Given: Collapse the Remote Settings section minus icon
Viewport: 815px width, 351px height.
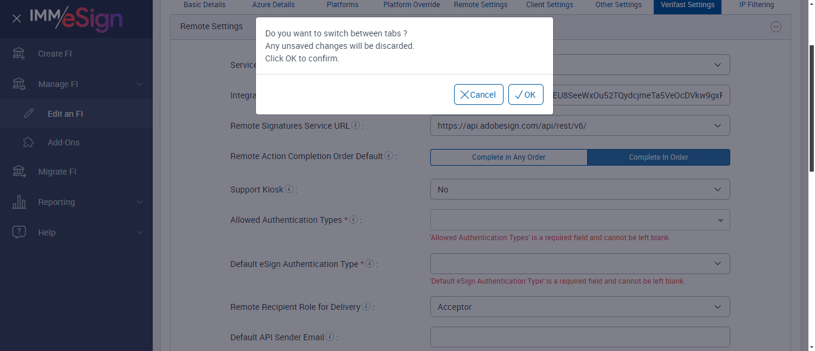Looking at the screenshot, I should pyautogui.click(x=776, y=26).
